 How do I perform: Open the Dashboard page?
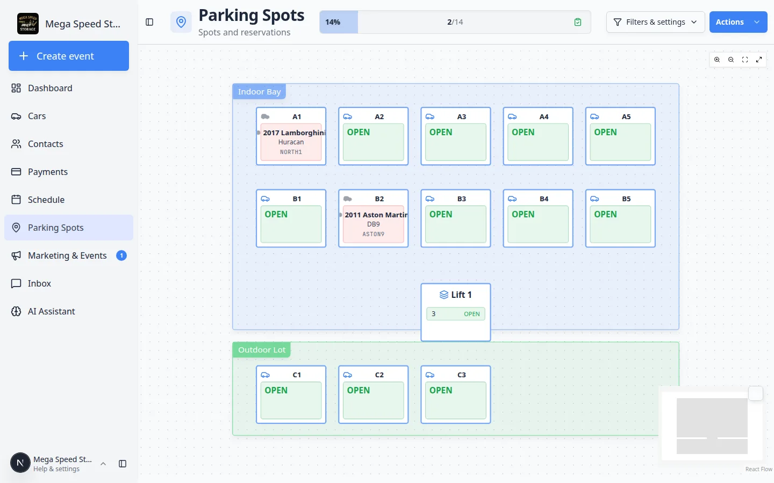[69, 88]
